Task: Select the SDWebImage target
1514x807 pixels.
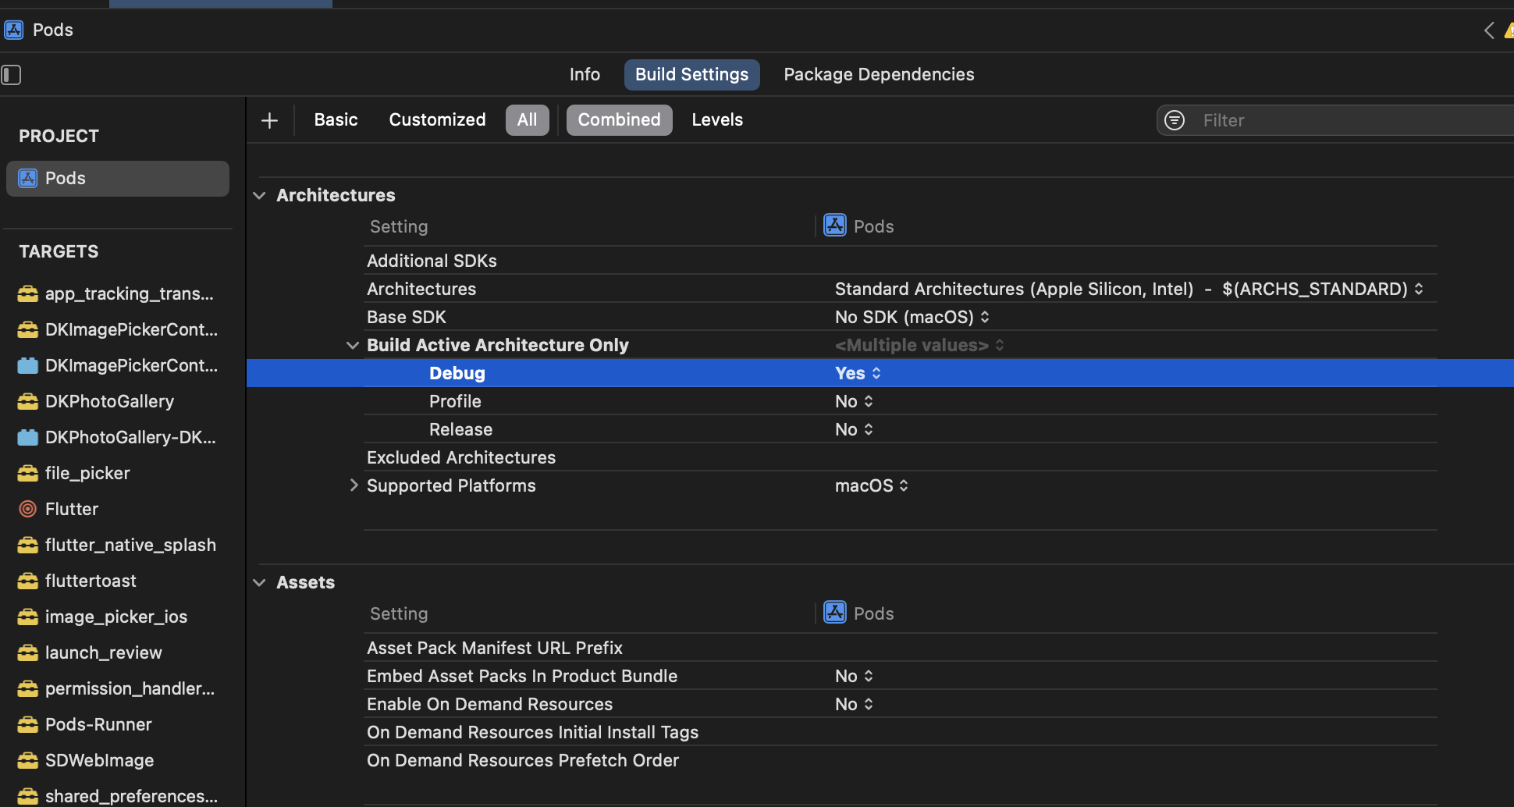Action: [x=100, y=760]
